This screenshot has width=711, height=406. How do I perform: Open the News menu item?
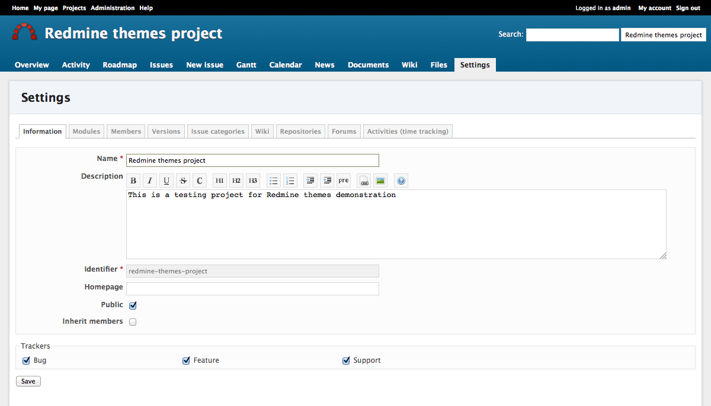[x=325, y=65]
